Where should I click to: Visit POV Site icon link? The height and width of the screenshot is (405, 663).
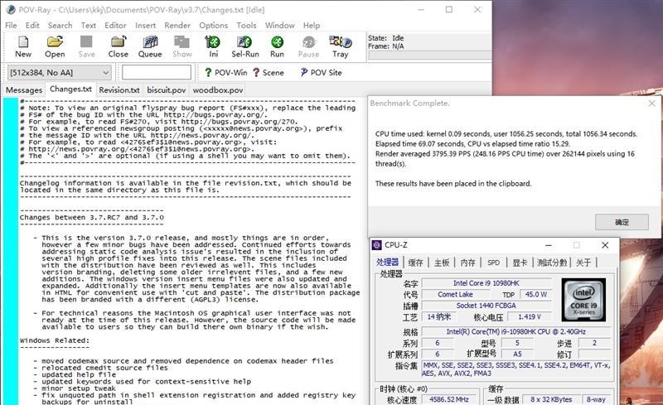tap(322, 73)
